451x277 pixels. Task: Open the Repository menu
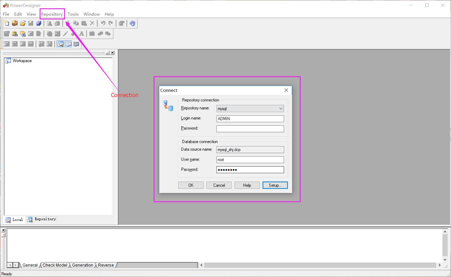click(52, 14)
